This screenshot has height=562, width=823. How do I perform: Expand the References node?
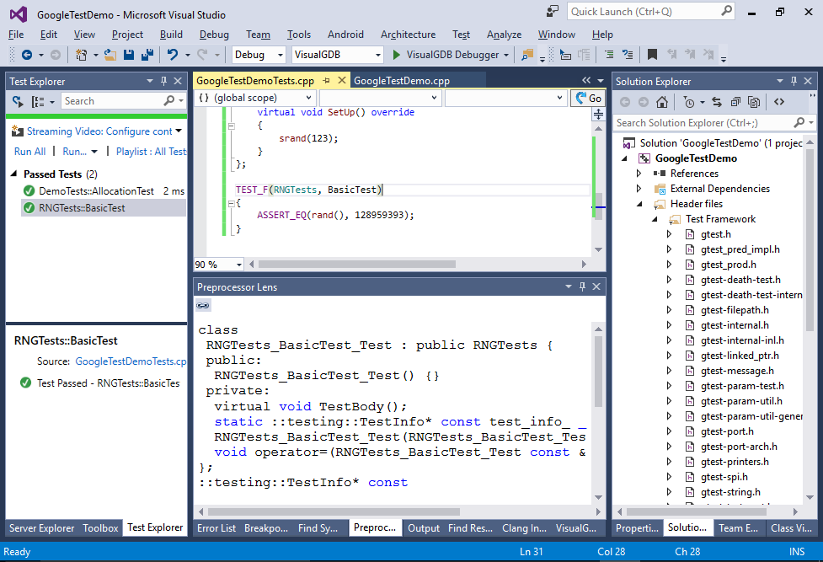click(x=639, y=174)
